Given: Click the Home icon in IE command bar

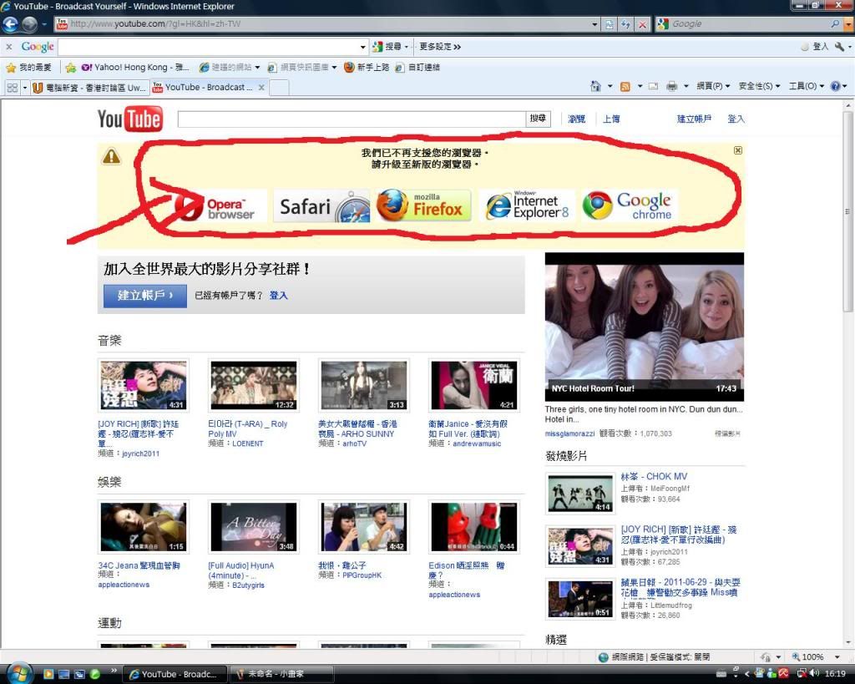Looking at the screenshot, I should click(595, 86).
